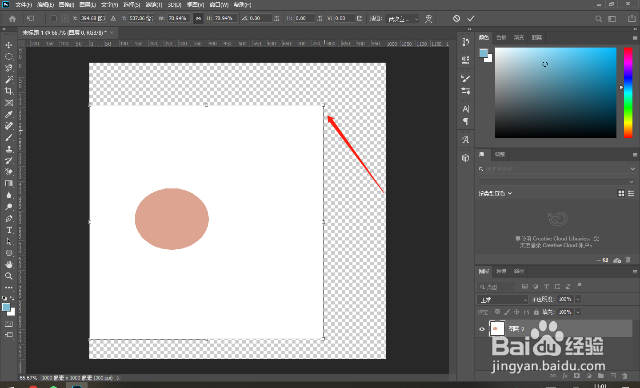The image size is (640, 388).
Task: Select the Frame tool
Action: [9, 103]
